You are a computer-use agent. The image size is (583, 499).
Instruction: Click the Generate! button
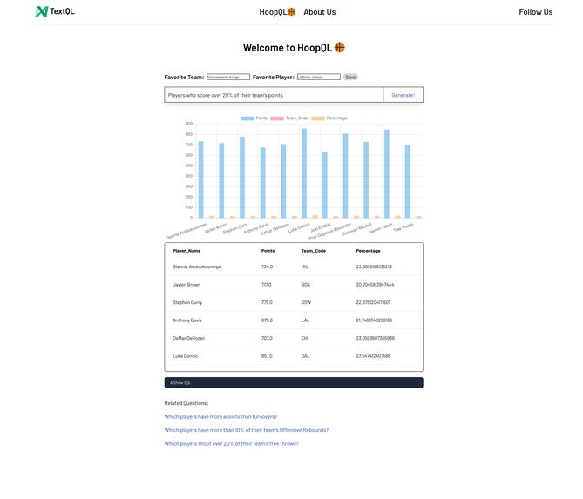pos(403,95)
